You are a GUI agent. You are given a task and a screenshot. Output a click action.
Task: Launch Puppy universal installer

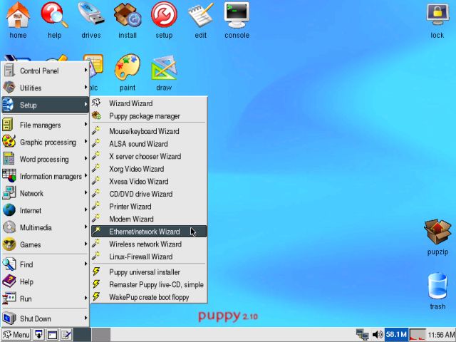click(x=149, y=272)
